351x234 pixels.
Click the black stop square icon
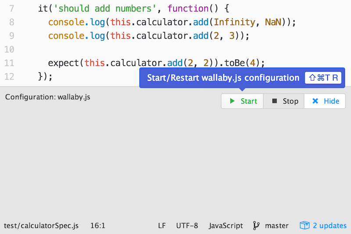275,101
